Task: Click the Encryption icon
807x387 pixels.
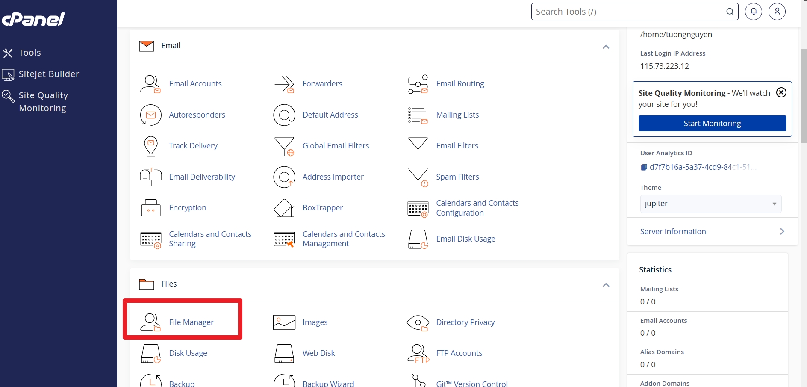Action: click(150, 208)
